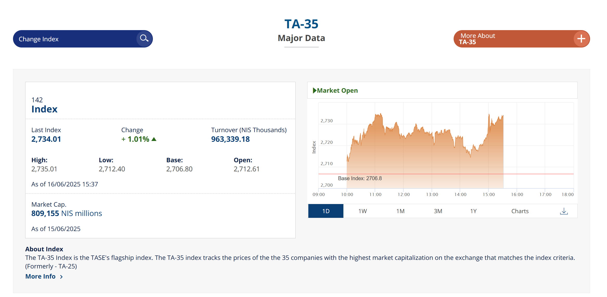Click the 18:00 time axis label
This screenshot has height=297, width=607.
567,194
